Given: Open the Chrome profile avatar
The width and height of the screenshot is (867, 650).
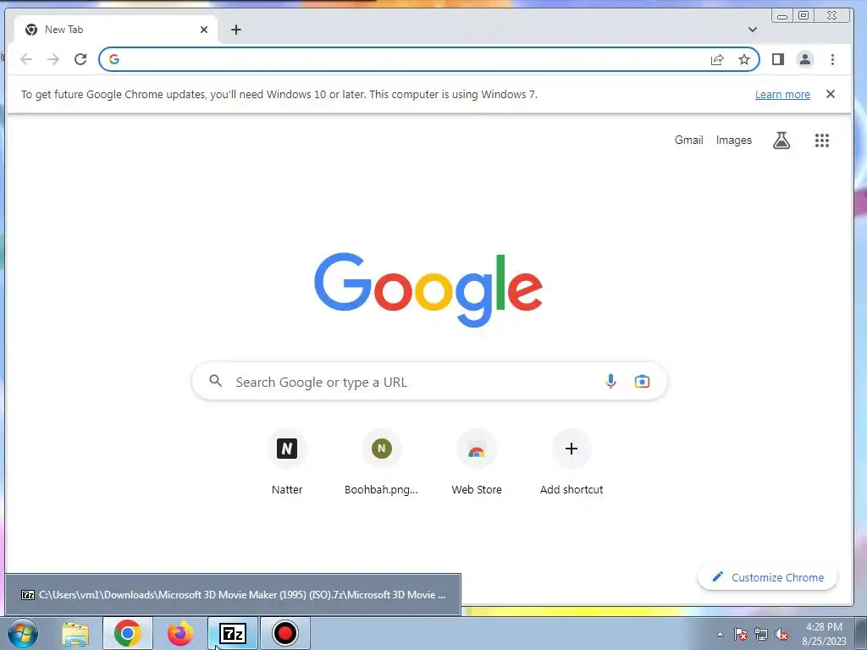Looking at the screenshot, I should click(x=805, y=59).
